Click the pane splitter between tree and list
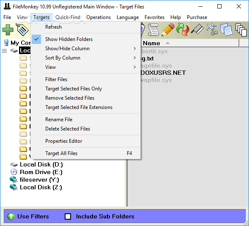The image size is (249, 226). [x=127, y=182]
